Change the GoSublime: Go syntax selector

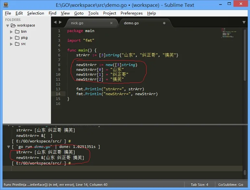point(231,184)
